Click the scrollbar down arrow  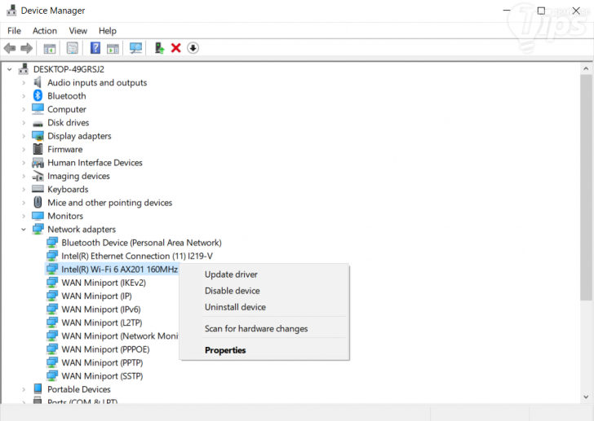pyautogui.click(x=586, y=397)
